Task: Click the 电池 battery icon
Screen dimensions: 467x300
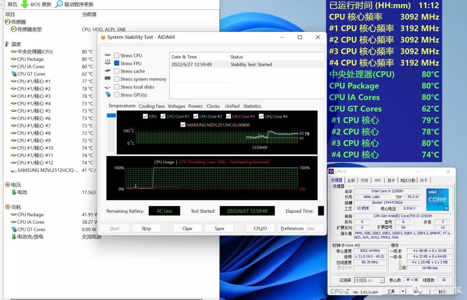Action: click(x=14, y=192)
